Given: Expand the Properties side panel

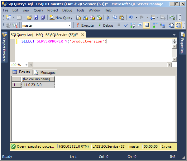Looking at the screenshot, I should tap(182, 43).
